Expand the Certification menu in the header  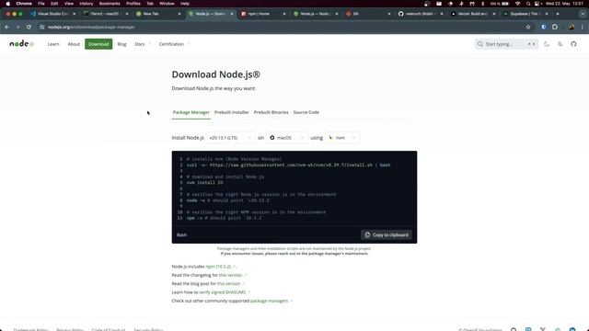pyautogui.click(x=174, y=44)
